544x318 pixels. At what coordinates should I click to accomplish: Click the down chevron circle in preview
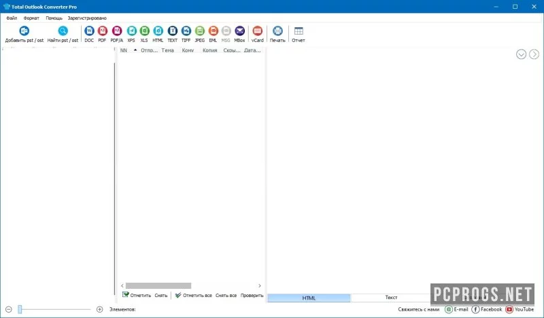521,54
